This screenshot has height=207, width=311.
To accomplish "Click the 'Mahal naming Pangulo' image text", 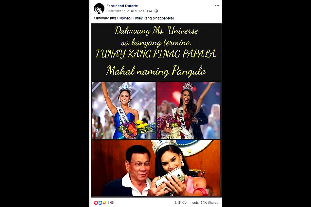I will tap(156, 71).
